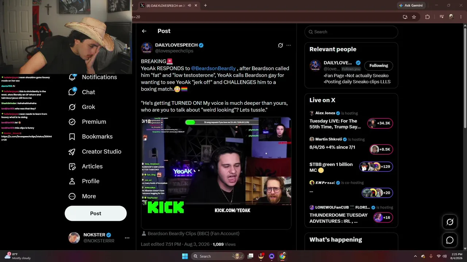Go back with the Post arrow
Viewport: 467px width, 262px height.
pyautogui.click(x=144, y=31)
